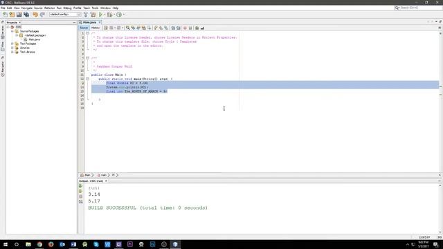Toggle Bookmark editor toolbar icon
Image resolution: width=443 pixels, height=249 pixels.
tap(166, 28)
